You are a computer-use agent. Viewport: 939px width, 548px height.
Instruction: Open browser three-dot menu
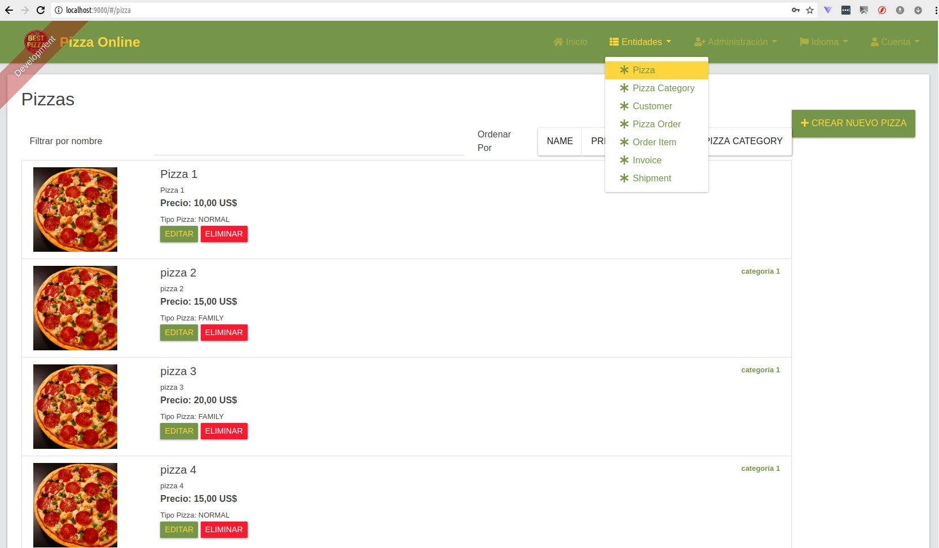pos(936,10)
